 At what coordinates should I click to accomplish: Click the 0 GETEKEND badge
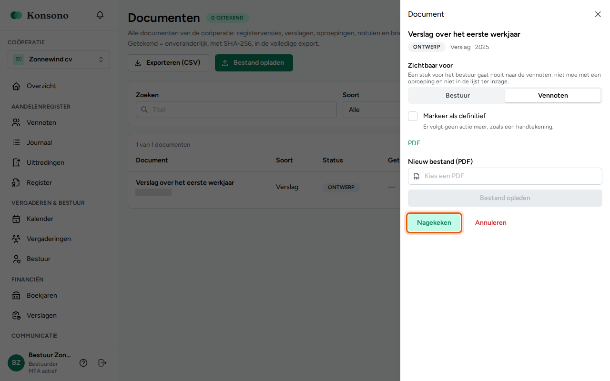tap(227, 18)
